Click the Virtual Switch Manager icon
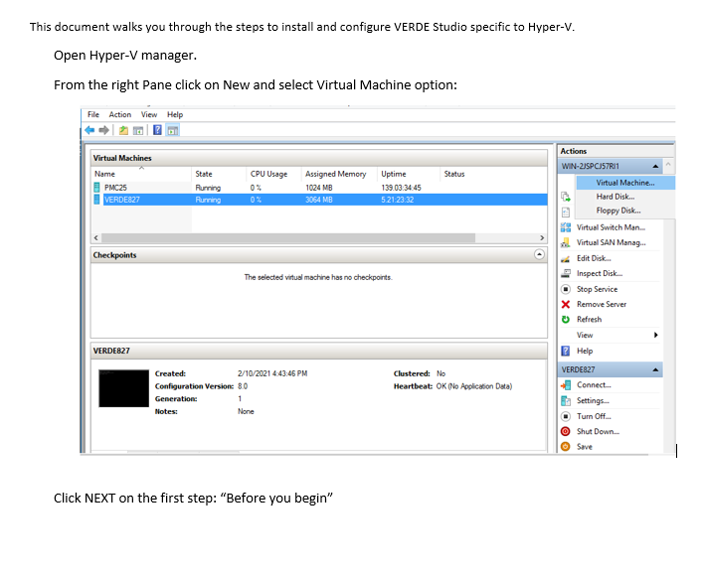The height and width of the screenshot is (577, 703). pyautogui.click(x=566, y=227)
